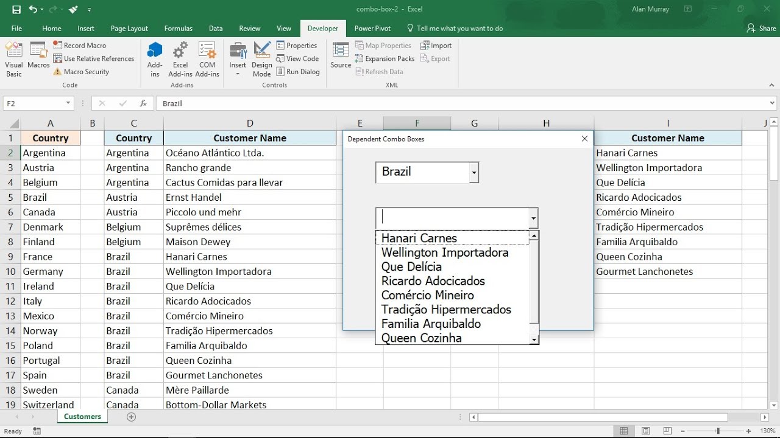
Task: Open the Visual Basic editor
Action: [13, 58]
